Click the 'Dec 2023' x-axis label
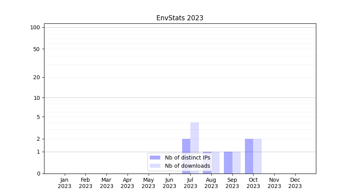351x195 pixels. pos(295,183)
